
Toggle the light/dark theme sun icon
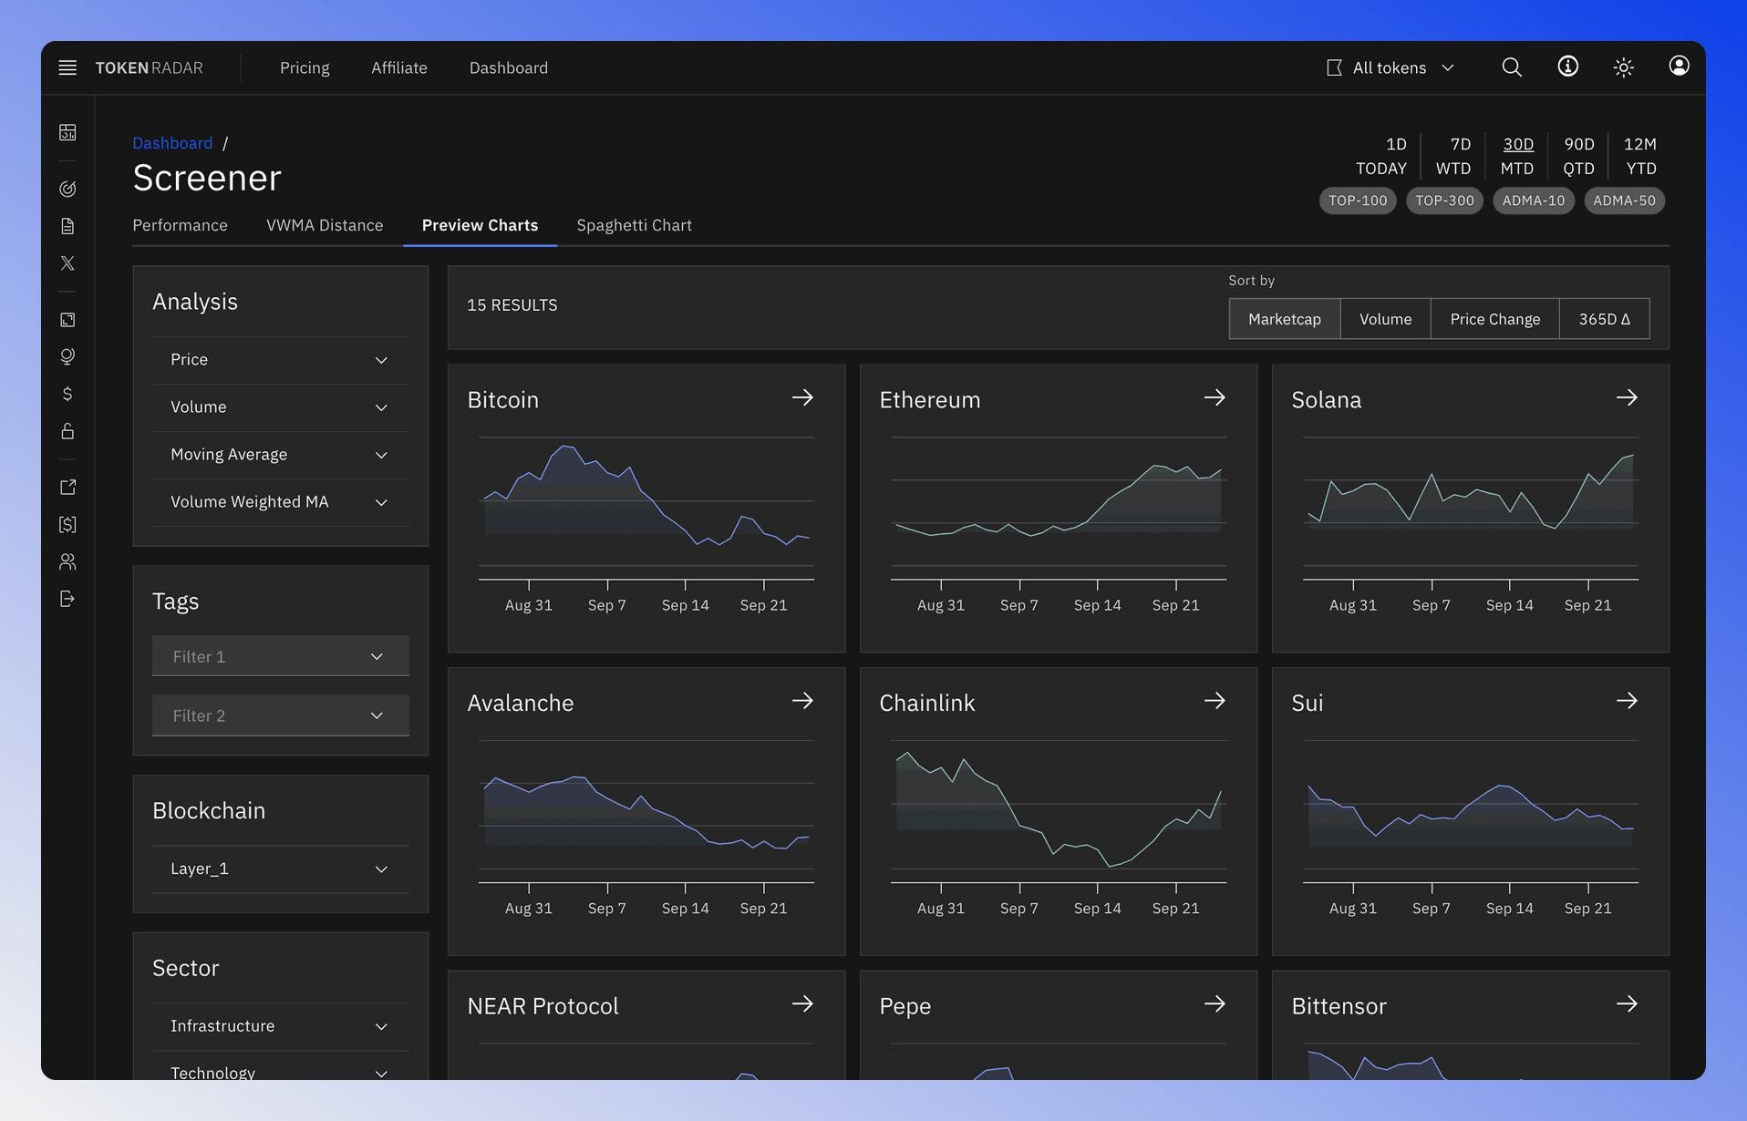(x=1623, y=67)
